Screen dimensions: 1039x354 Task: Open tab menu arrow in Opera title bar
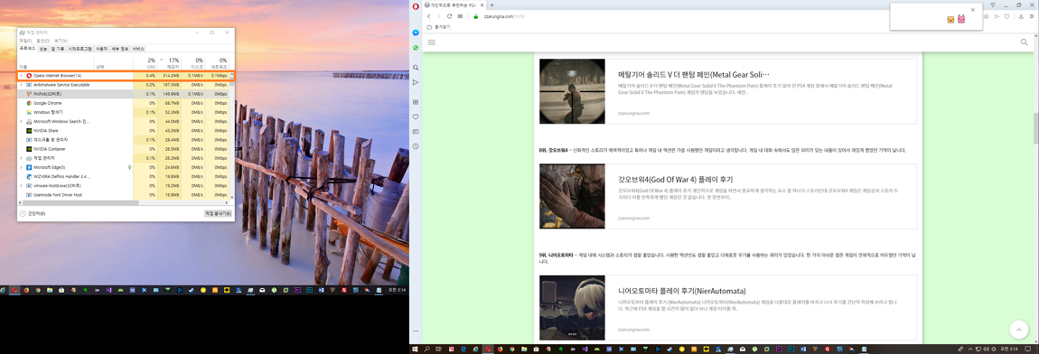click(993, 5)
